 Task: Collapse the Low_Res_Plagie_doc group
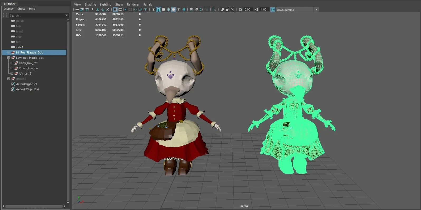pos(8,58)
